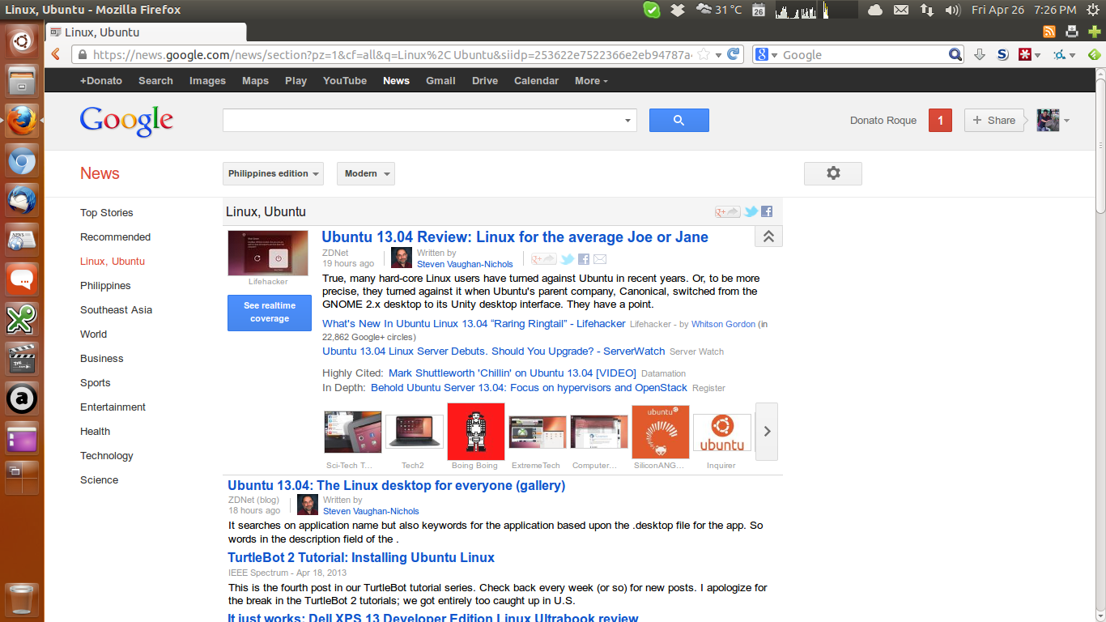The image size is (1106, 622).
Task: Open the Files manager in the launcher
Action: [22, 80]
